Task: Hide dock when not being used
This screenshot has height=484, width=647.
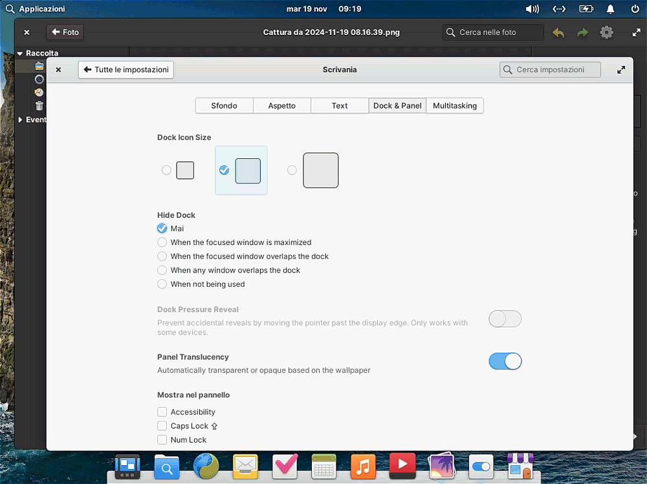Action: click(x=201, y=284)
